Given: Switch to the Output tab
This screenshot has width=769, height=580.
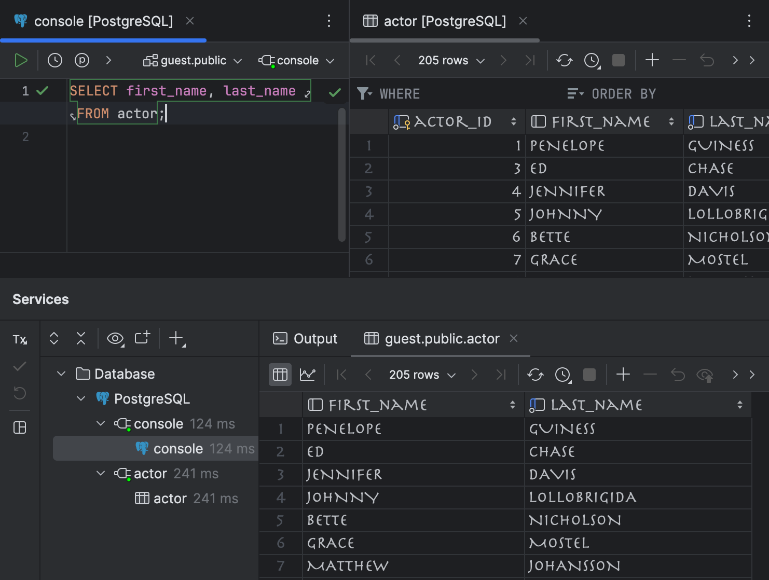Looking at the screenshot, I should pyautogui.click(x=314, y=338).
